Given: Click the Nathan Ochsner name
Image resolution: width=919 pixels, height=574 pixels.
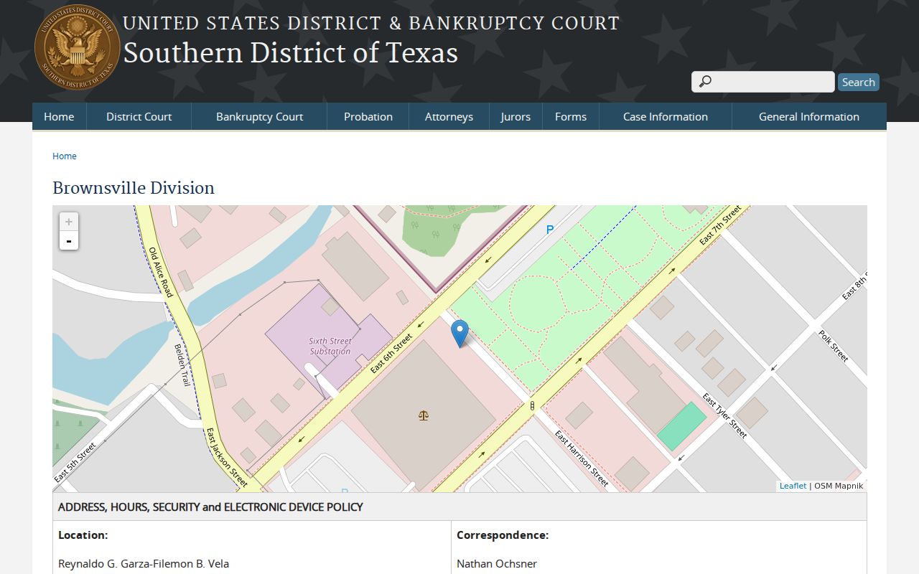Looking at the screenshot, I should coord(497,564).
